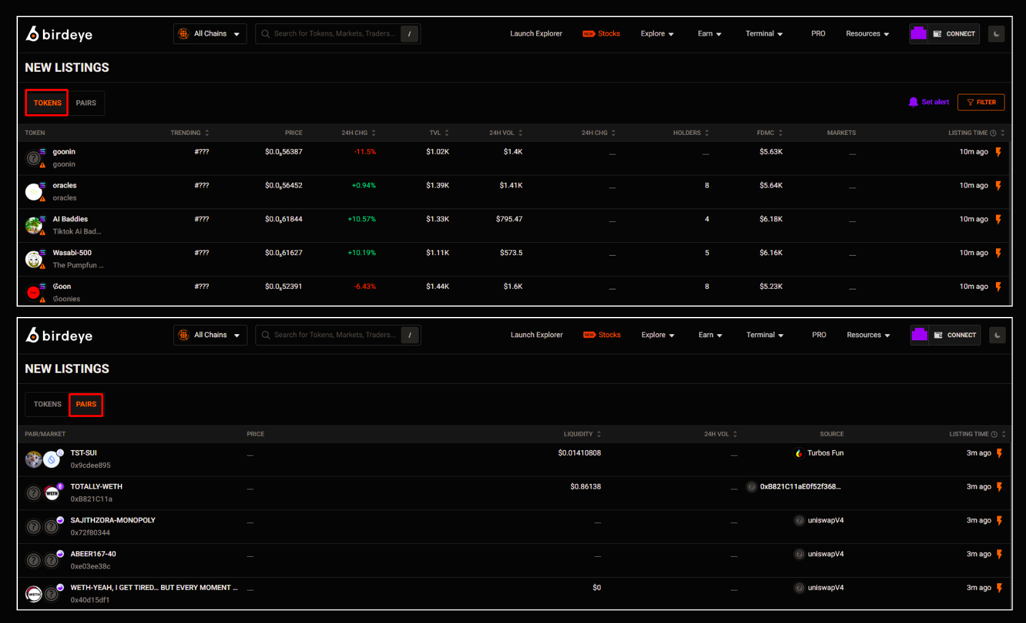Select the PAIRS tab in the lower panel
This screenshot has width=1026, height=623.
click(x=86, y=404)
